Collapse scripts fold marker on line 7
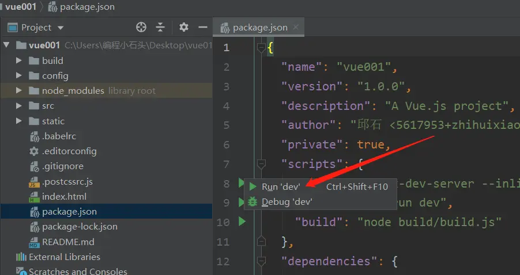Viewport: 520px width, 275px height. coord(261,164)
